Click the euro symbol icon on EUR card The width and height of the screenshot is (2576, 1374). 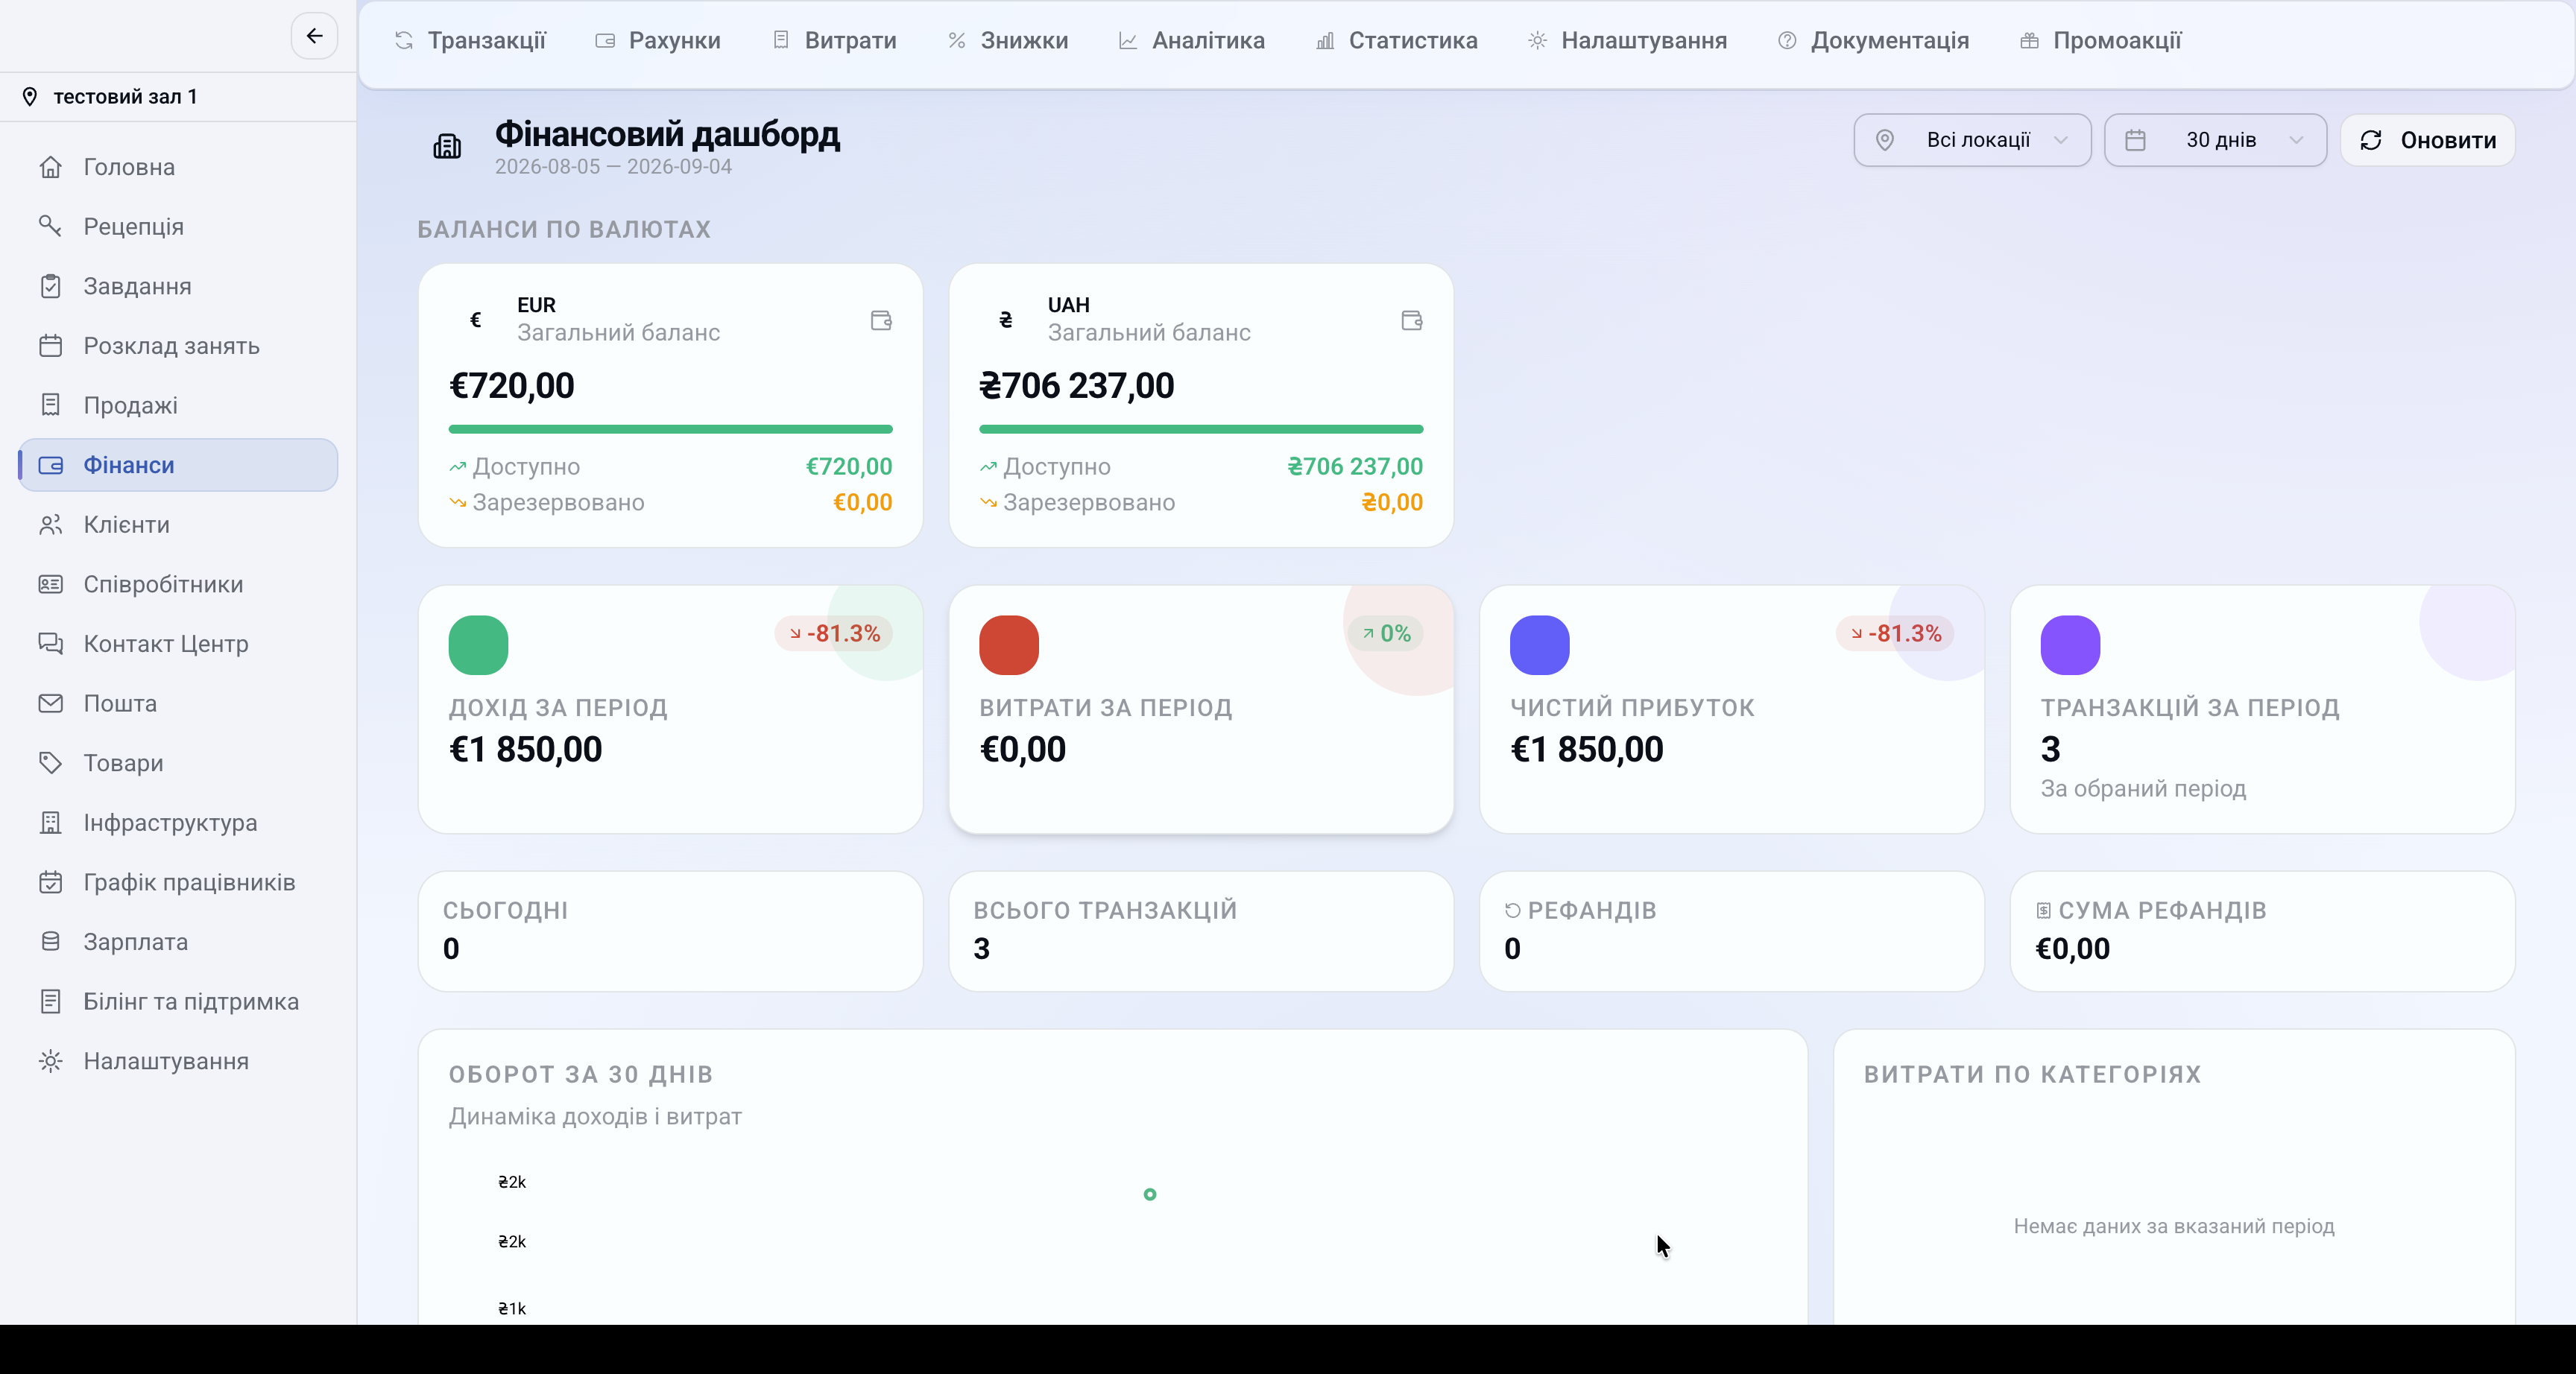(476, 320)
